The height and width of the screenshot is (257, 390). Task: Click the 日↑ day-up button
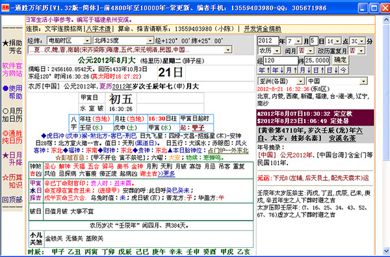point(319,70)
